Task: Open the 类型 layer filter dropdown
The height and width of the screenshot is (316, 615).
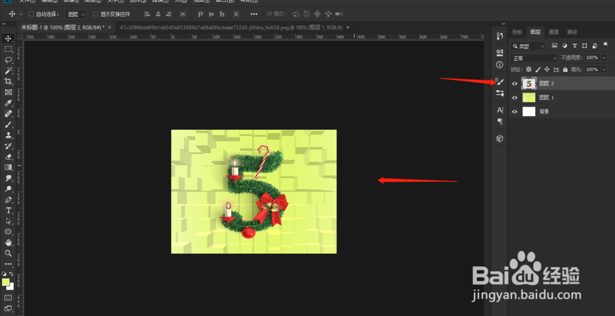Action: coord(528,46)
